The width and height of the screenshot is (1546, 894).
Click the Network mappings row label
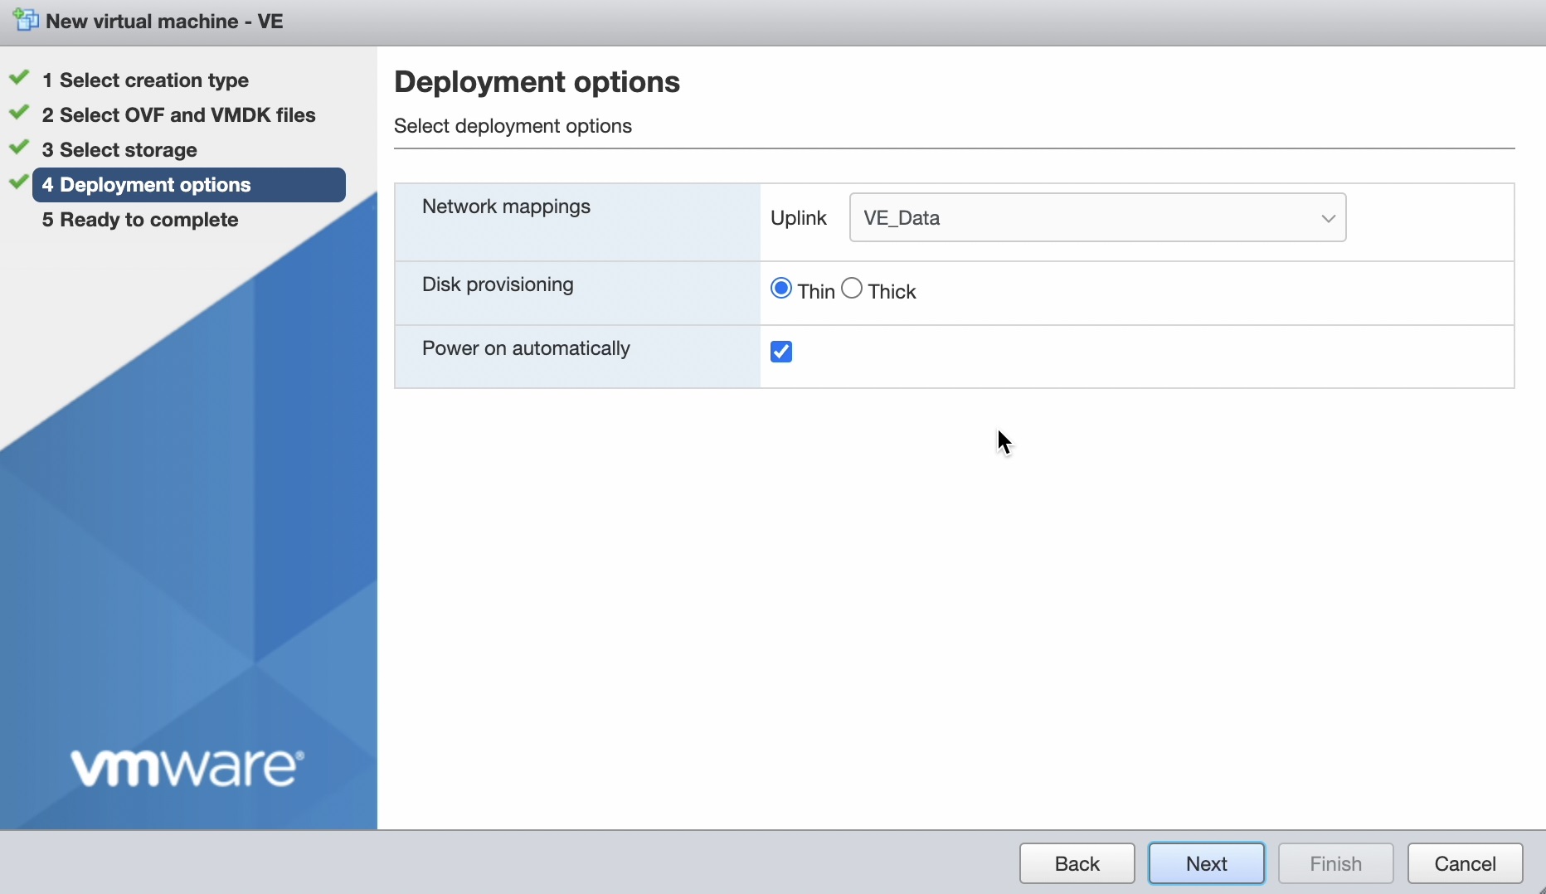tap(506, 206)
